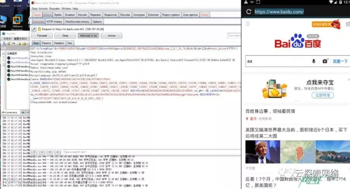This screenshot has height=189, width=350.
Task: Open the Trump photo news thumbnail
Action: pos(263,152)
